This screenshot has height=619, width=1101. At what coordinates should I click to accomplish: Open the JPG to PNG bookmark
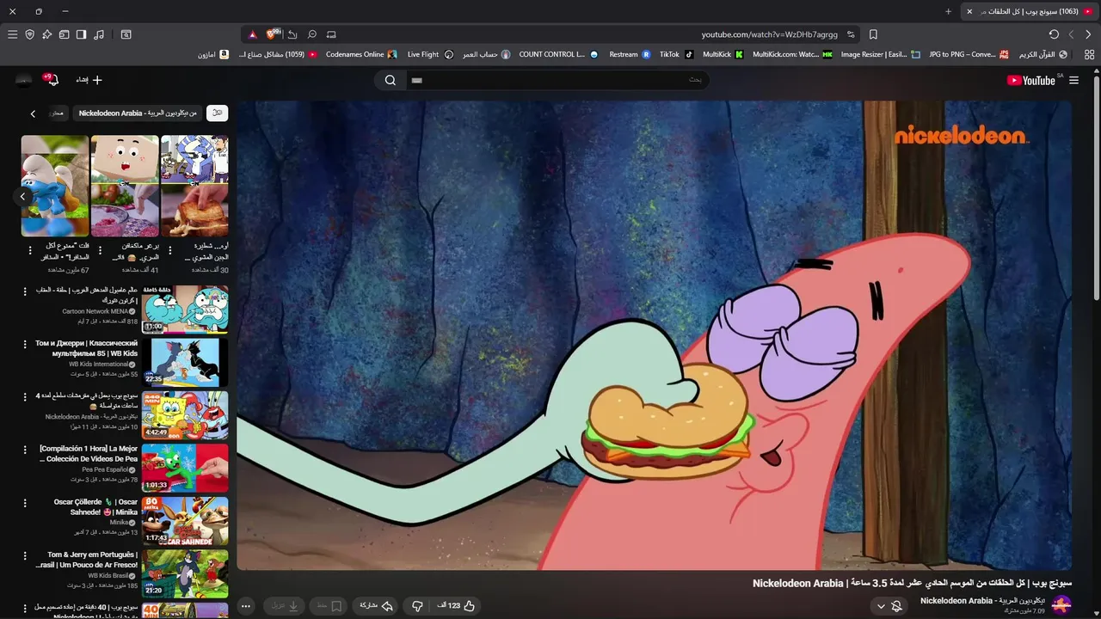click(969, 54)
